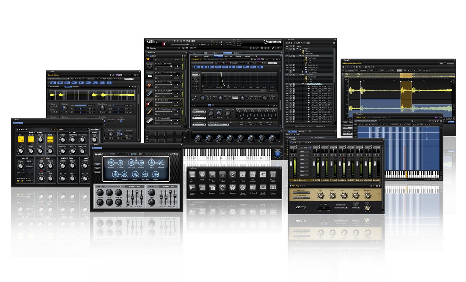Image resolution: width=466 pixels, height=282 pixels.
Task: Open the Mapping Editor icon
Action: (x=273, y=175)
